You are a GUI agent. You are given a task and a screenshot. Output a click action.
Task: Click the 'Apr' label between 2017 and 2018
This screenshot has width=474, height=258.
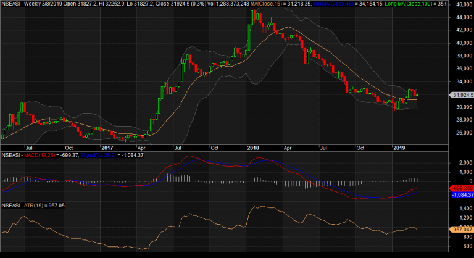tap(141, 148)
